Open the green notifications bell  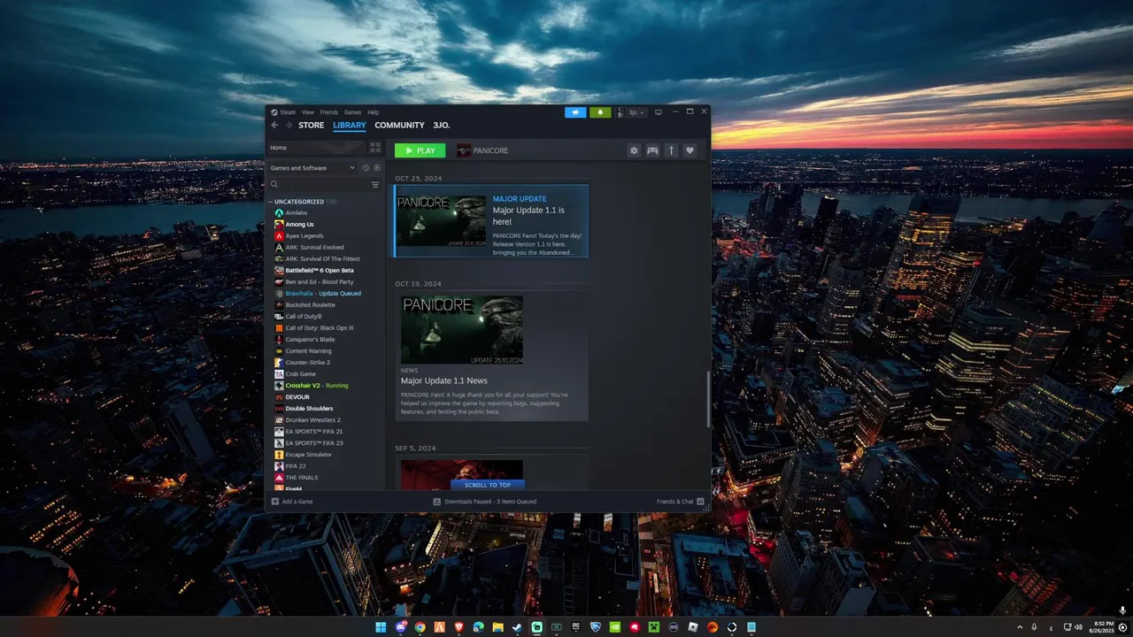(600, 112)
